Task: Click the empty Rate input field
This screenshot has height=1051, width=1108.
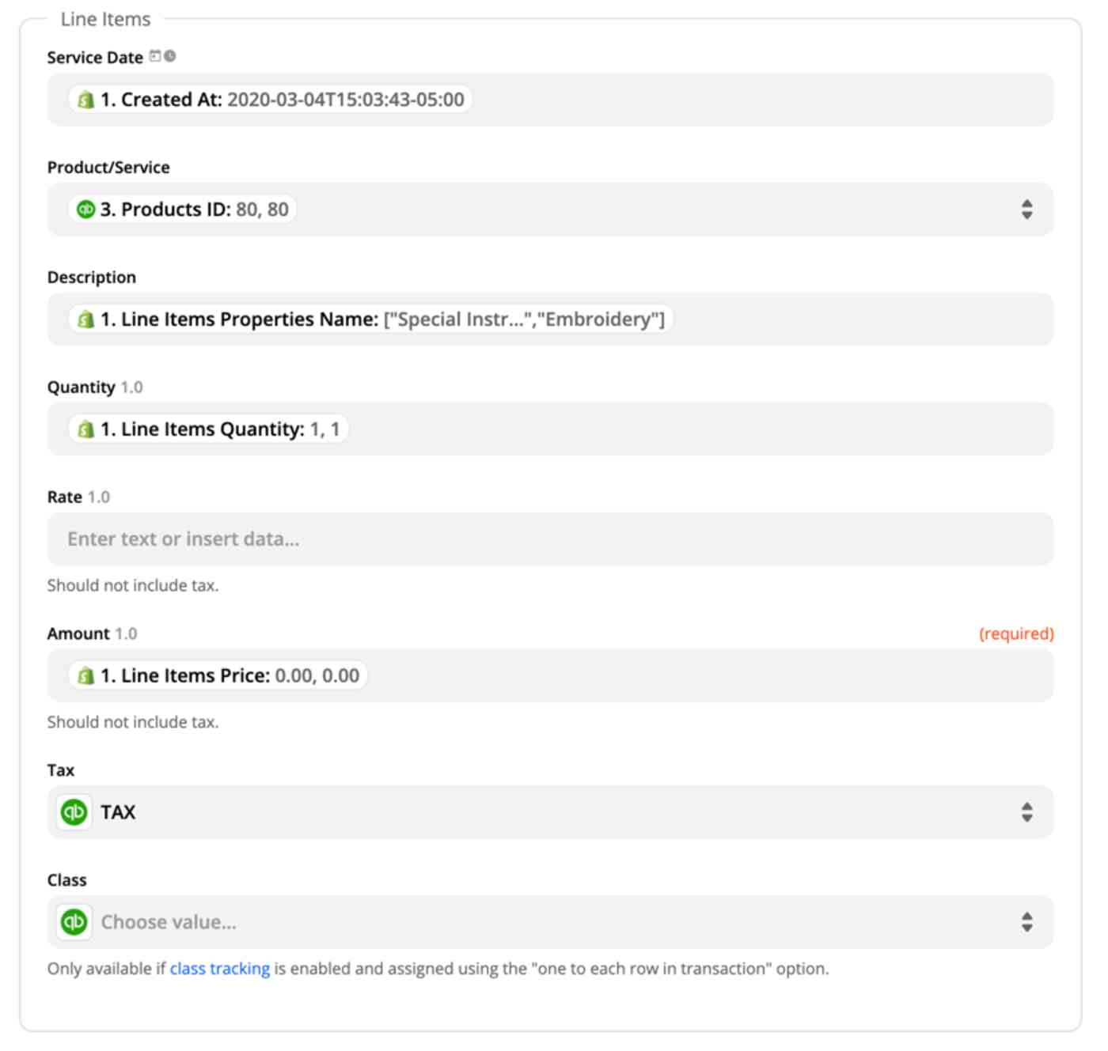Action: [550, 539]
